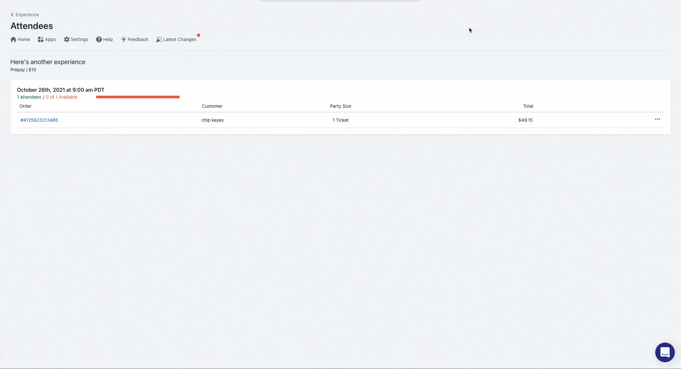The height and width of the screenshot is (369, 681).
Task: Open the chat support bubble
Action: (x=665, y=352)
